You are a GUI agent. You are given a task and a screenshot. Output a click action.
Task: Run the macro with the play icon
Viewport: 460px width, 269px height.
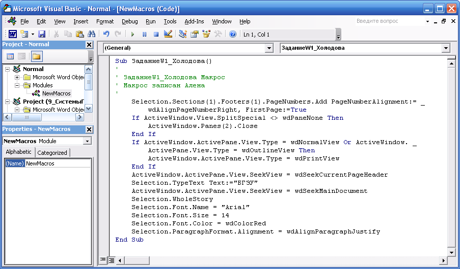click(x=132, y=34)
